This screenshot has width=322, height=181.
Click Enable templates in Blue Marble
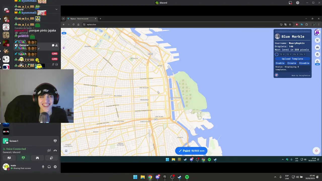click(x=280, y=63)
